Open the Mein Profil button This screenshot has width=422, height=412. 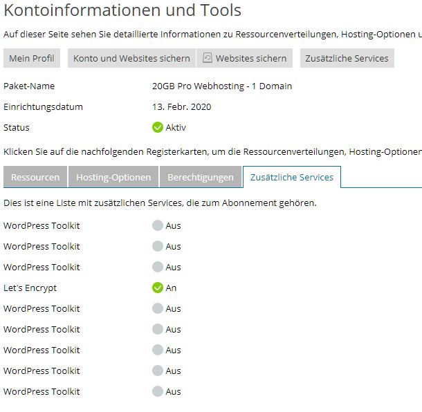coord(32,58)
